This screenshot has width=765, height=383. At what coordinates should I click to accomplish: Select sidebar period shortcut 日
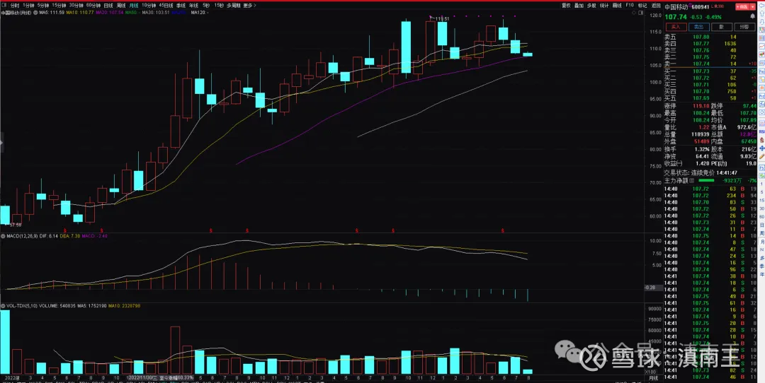pyautogui.click(x=761, y=225)
